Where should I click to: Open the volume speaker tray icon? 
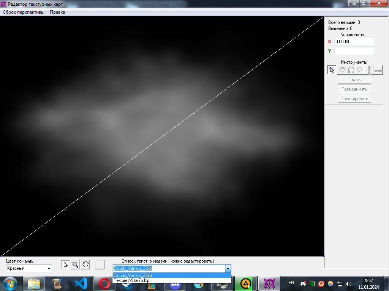click(x=349, y=284)
